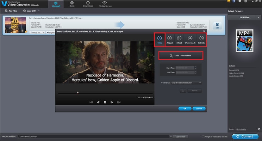Click the big Convert button
The image size is (262, 141).
[x=245, y=136]
